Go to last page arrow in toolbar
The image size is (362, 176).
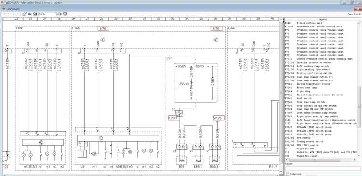(x=18, y=14)
